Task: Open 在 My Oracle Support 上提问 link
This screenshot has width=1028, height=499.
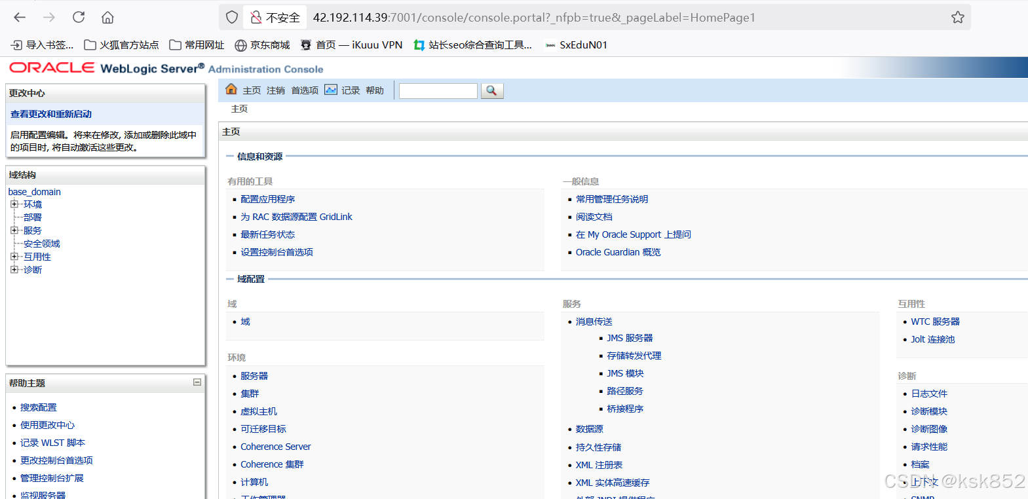Action: (634, 234)
